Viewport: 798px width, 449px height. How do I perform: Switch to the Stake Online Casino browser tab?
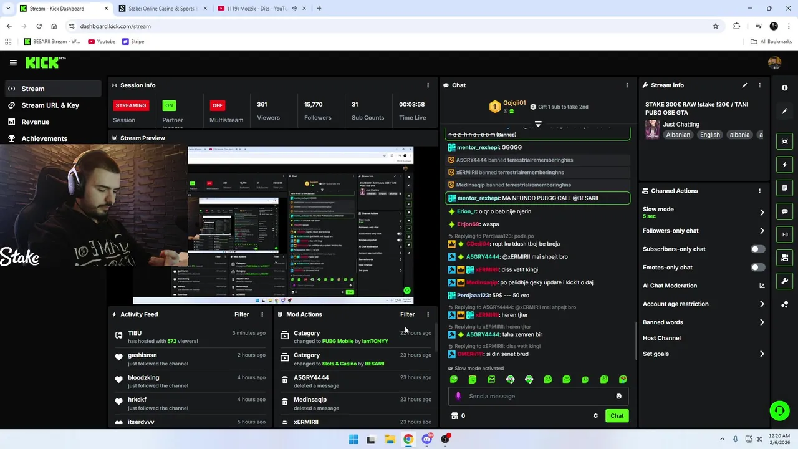(162, 9)
